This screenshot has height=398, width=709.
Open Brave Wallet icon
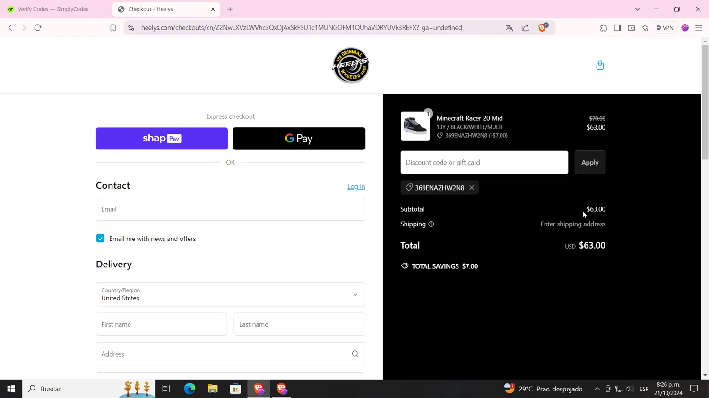point(631,28)
